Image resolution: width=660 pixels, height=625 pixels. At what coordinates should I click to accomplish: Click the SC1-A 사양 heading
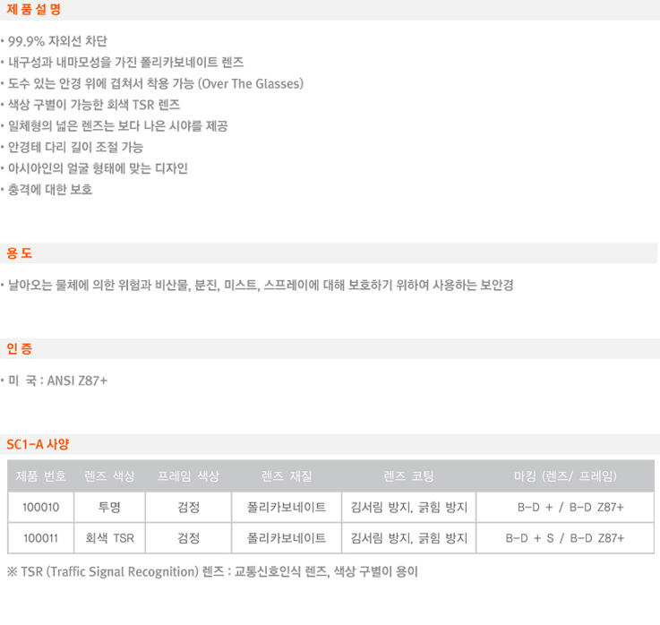click(38, 444)
